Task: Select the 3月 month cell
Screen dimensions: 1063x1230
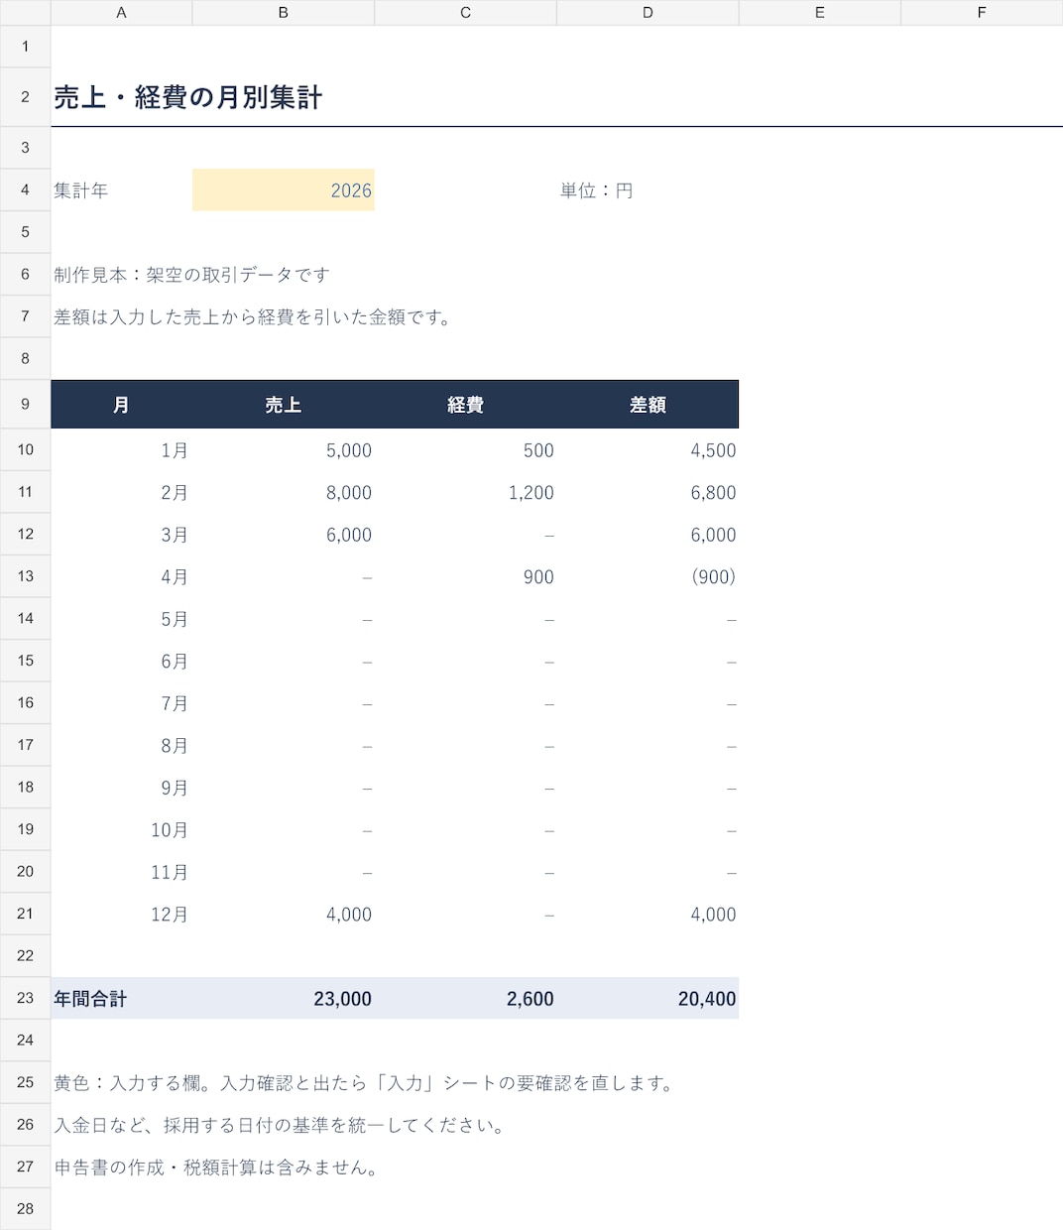Action: tap(122, 535)
